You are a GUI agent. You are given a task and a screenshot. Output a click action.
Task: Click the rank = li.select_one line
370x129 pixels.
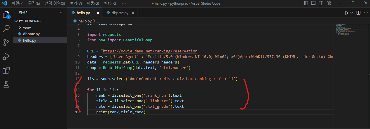pos(139,96)
